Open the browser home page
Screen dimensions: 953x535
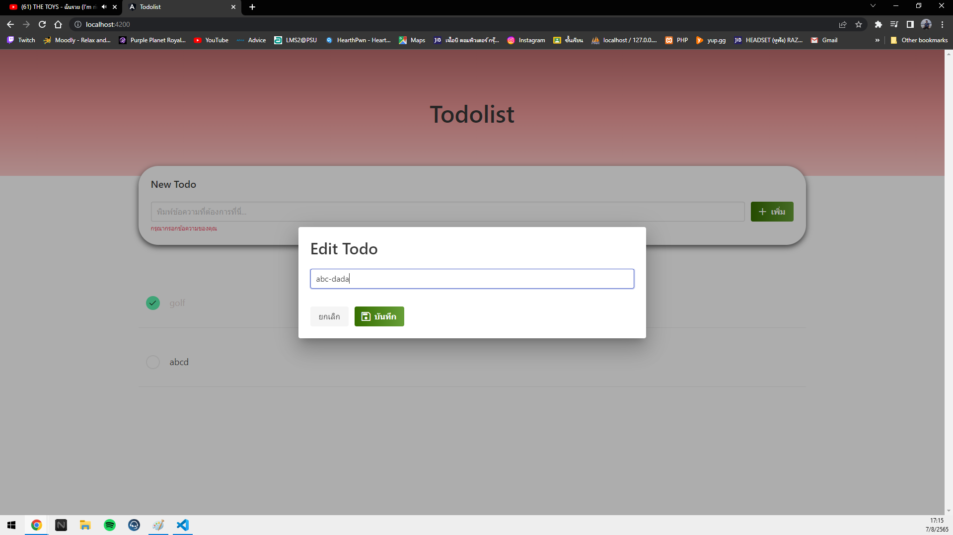click(58, 24)
